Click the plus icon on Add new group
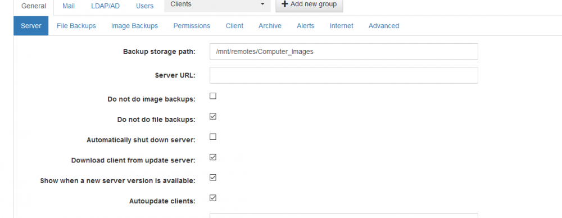Screen dimensions: 562x218 coord(285,4)
